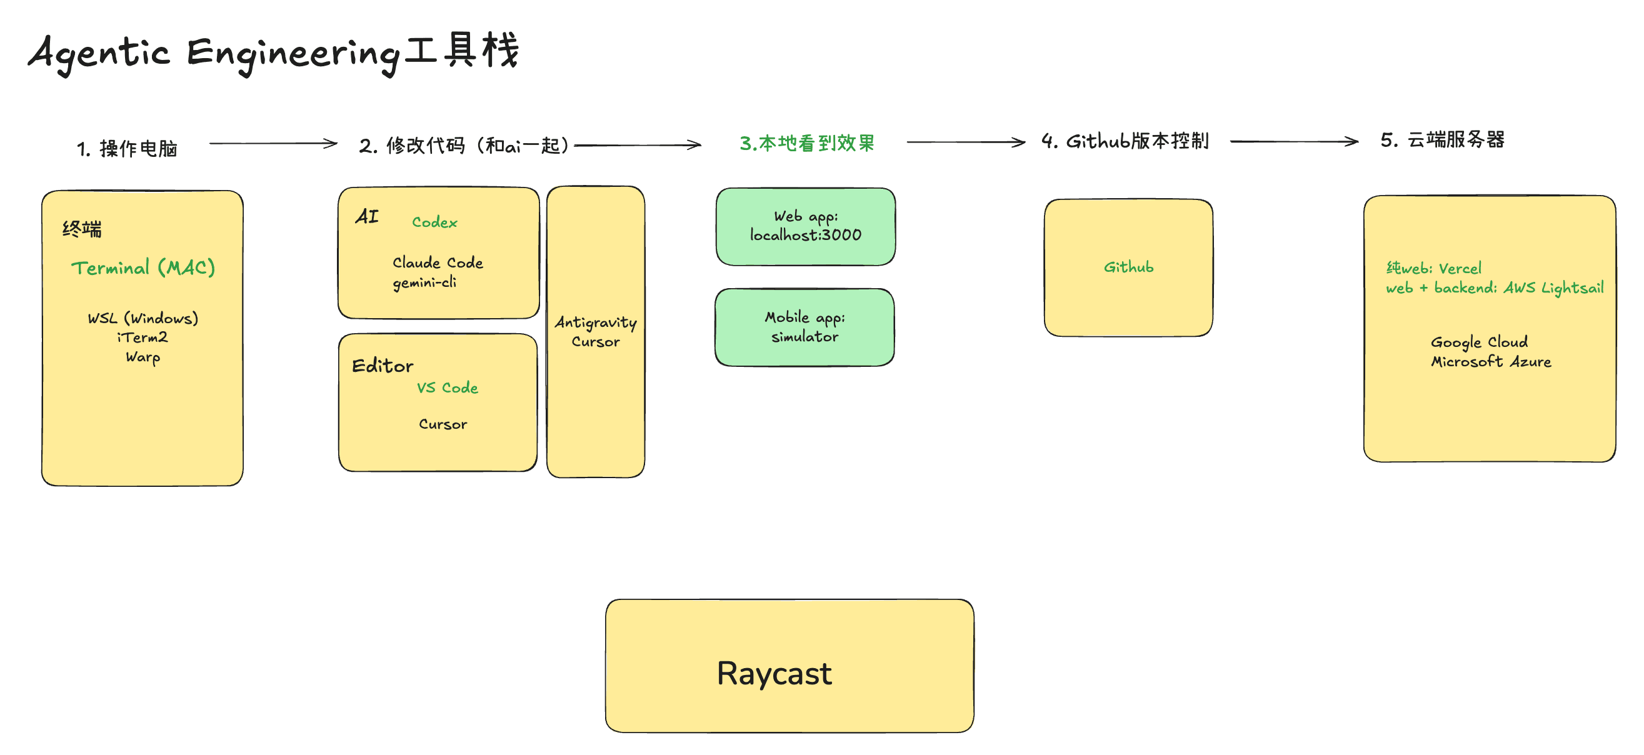Click the AI box containing Codex
Screen dimensions: 1644x755
[438, 252]
